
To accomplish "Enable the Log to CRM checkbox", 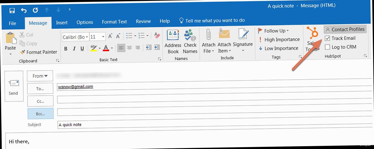I will 328,47.
